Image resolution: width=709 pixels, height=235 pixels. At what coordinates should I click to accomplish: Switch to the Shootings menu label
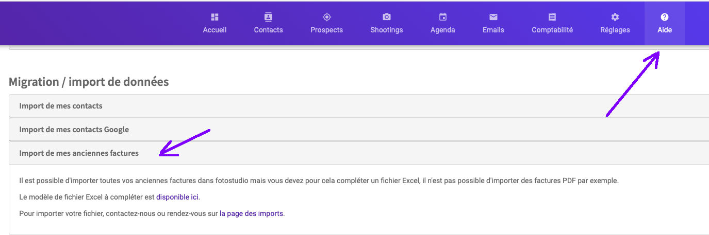pos(387,30)
